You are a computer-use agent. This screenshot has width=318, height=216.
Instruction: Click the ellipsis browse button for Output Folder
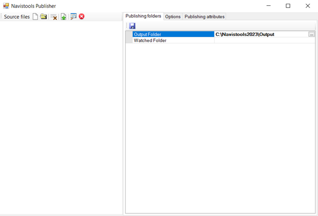pos(312,34)
